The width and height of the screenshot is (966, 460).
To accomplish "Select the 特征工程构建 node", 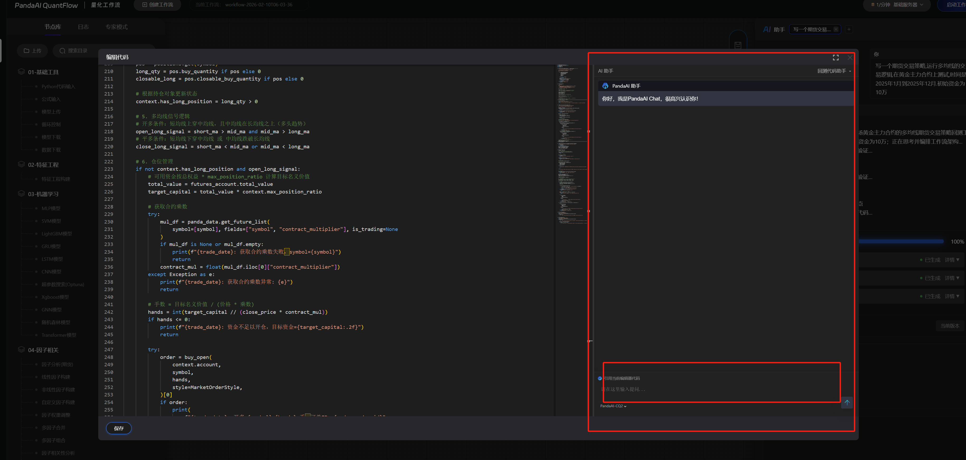I will (x=56, y=179).
